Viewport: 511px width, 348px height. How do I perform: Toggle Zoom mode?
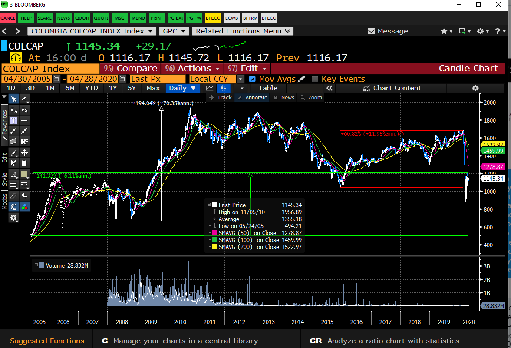coord(311,97)
